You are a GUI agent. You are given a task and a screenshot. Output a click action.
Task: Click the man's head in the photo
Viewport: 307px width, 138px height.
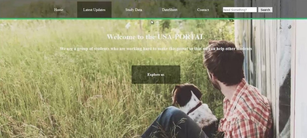pyautogui.click(x=223, y=62)
